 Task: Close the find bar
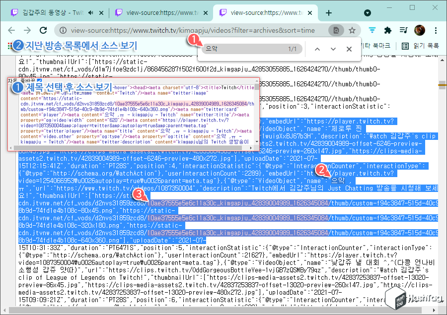coord(349,49)
